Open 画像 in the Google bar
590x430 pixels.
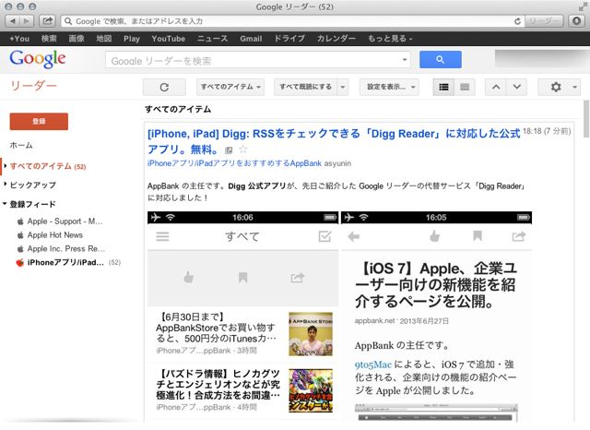77,39
